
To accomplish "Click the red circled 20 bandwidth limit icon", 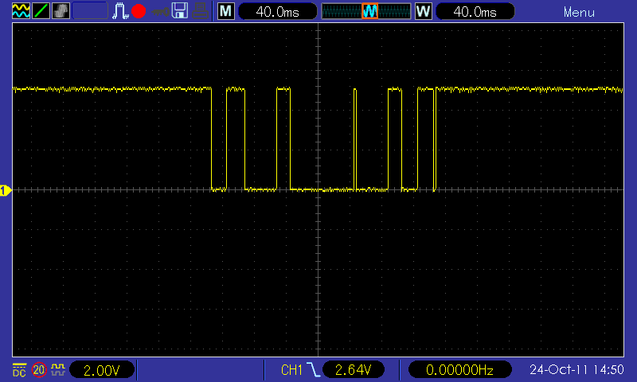I will [39, 370].
